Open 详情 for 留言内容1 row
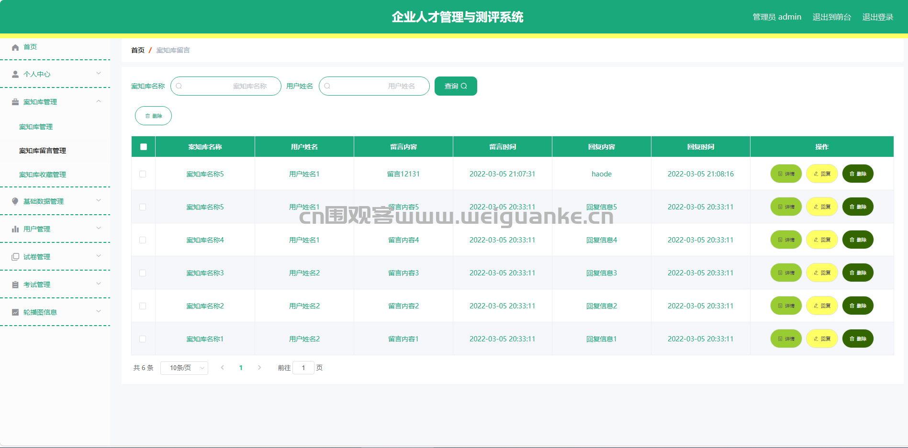The height and width of the screenshot is (448, 908). [x=786, y=339]
